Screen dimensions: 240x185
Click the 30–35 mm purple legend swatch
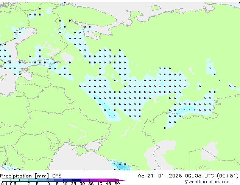click(x=85, y=180)
